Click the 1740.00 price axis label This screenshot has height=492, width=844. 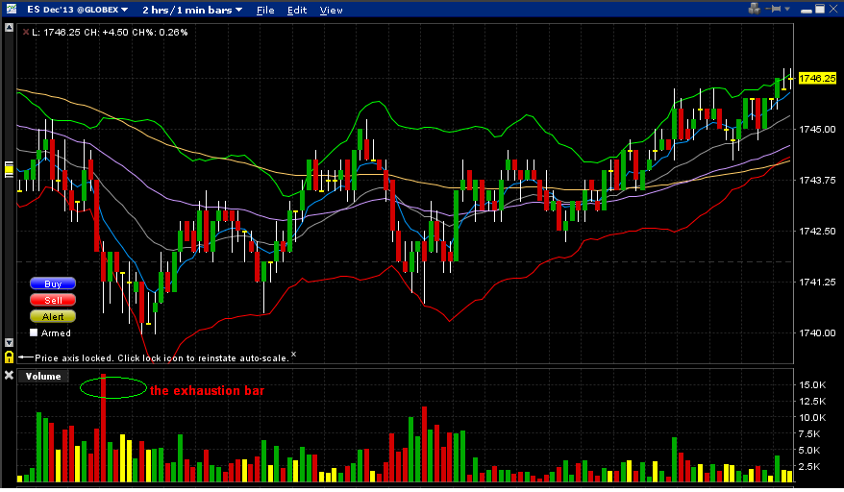[x=817, y=333]
